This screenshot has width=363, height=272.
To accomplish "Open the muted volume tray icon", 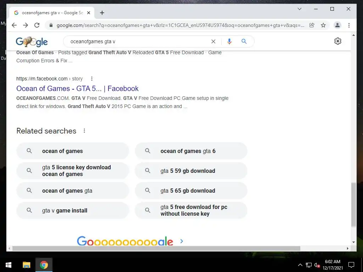I will point(317,265).
